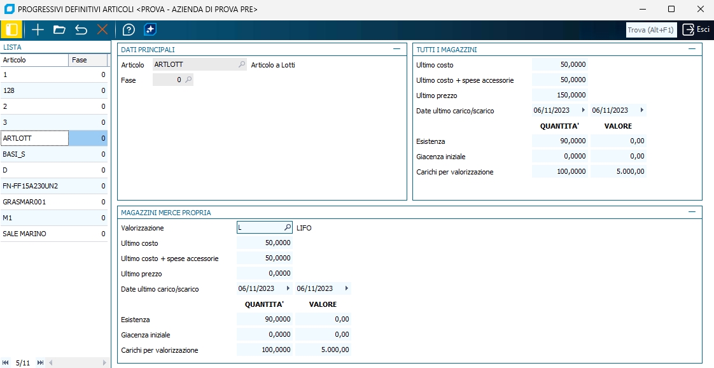Select article 2 in the list
The image size is (714, 368).
[x=54, y=106]
